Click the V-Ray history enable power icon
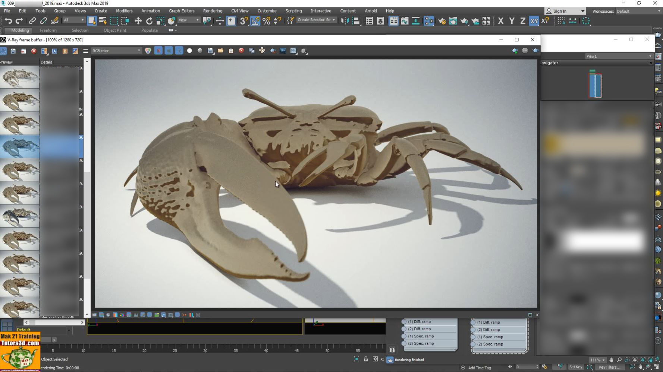 click(x=3, y=51)
